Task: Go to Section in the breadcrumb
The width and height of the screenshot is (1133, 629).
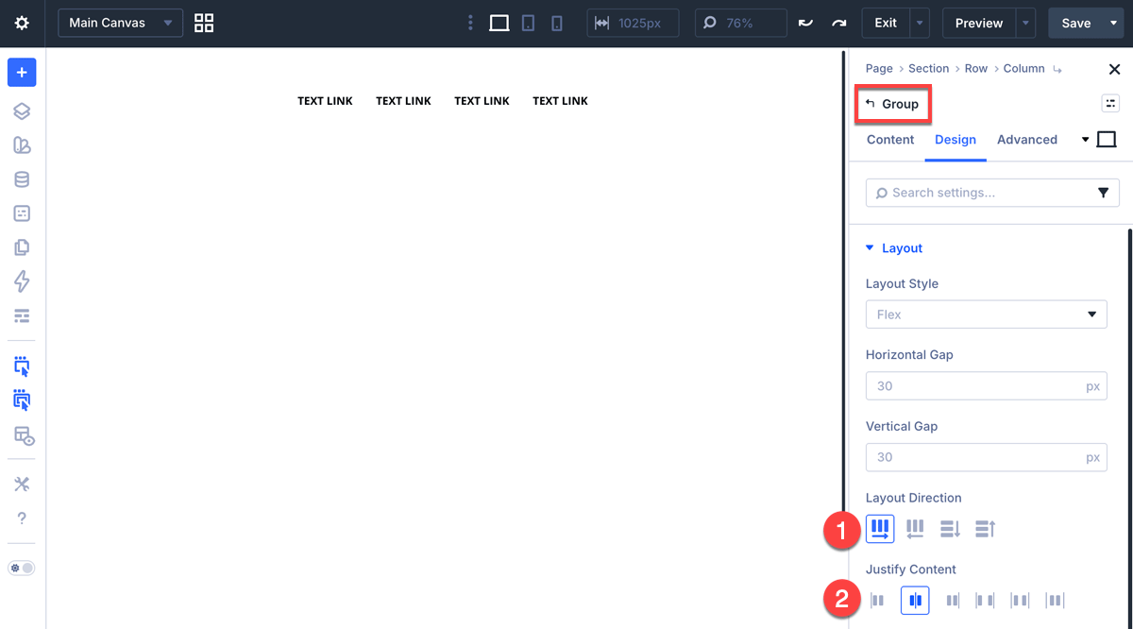Action: [x=928, y=69]
